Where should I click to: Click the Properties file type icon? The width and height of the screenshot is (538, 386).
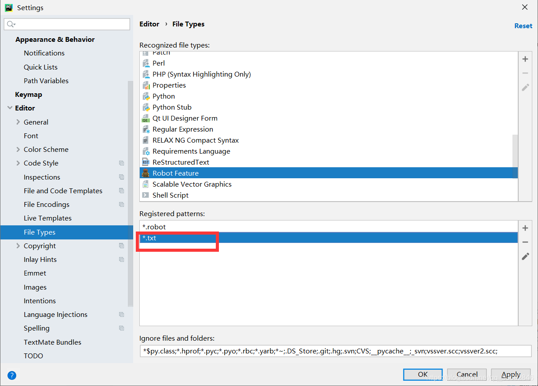(x=146, y=85)
